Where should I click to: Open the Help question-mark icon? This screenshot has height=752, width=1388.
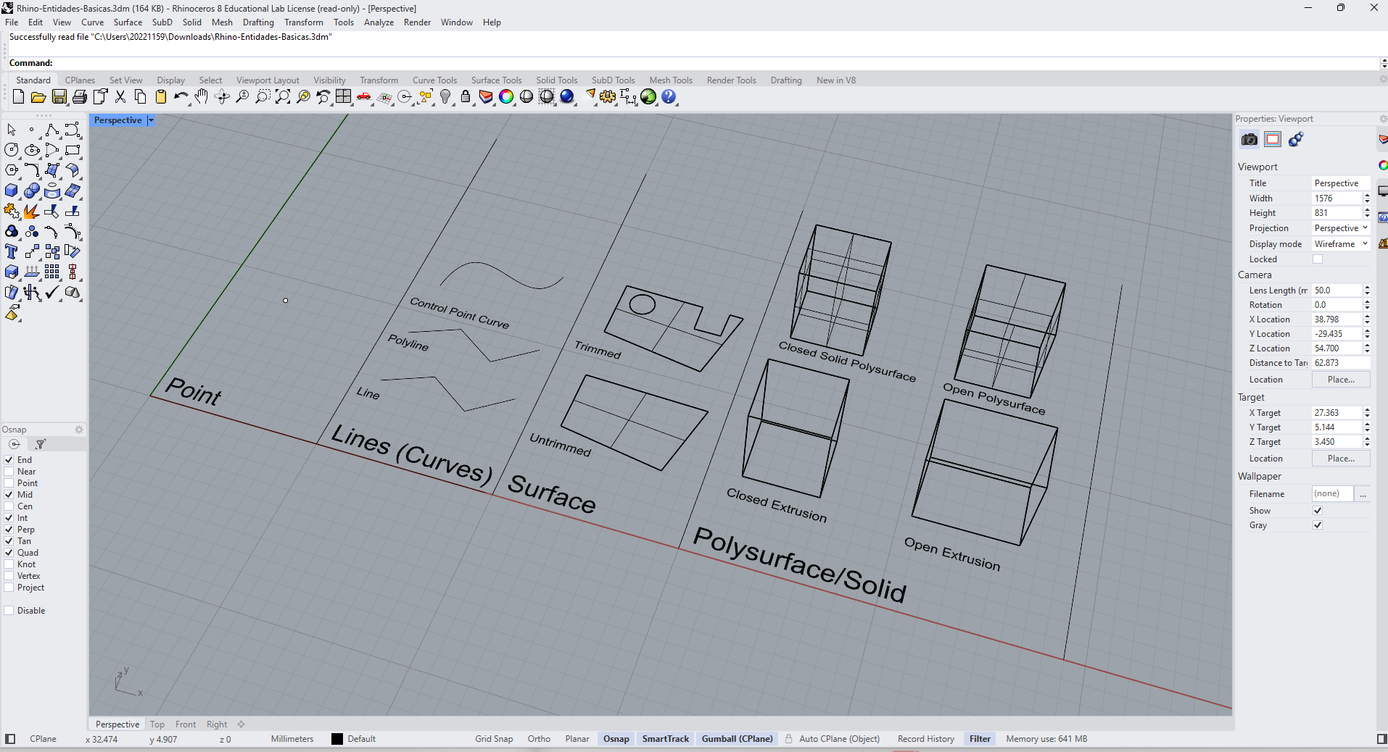669,97
